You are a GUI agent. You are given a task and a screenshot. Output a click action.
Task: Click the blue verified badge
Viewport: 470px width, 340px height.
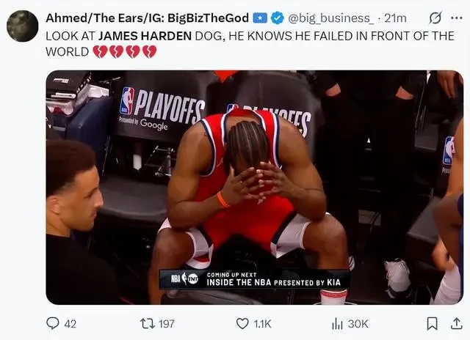[x=278, y=18]
